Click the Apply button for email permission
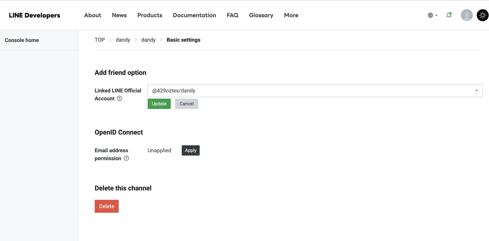Screen dimensions: 489x241 click(x=191, y=151)
